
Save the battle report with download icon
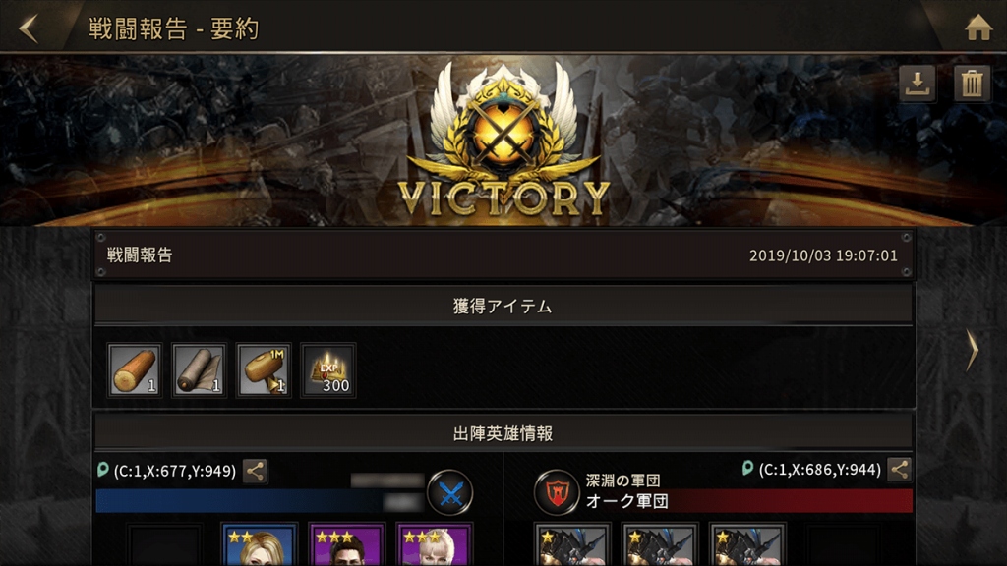(918, 85)
